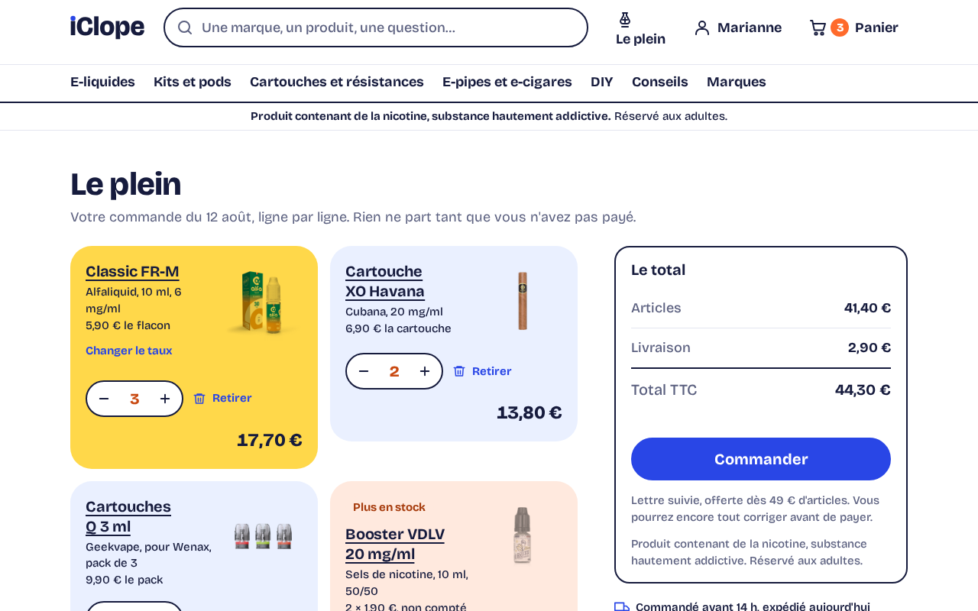Open the Cartouches et résistances menu
Screen dimensions: 978x611
click(337, 82)
